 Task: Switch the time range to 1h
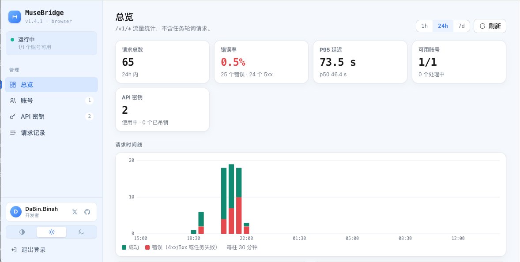[425, 26]
